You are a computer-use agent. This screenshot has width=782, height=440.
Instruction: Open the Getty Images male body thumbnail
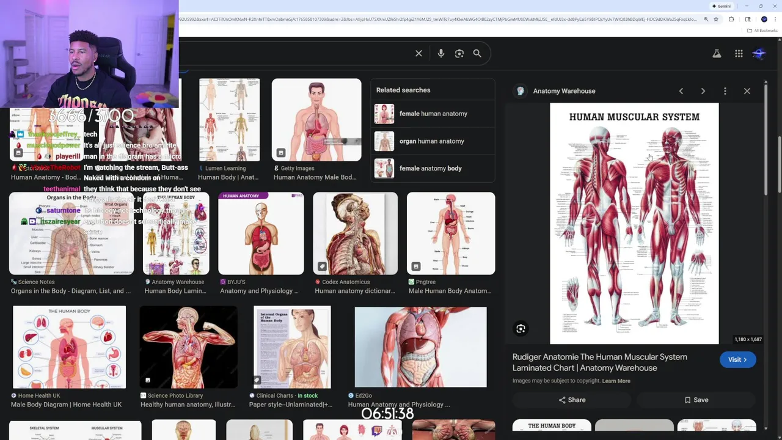pyautogui.click(x=316, y=120)
